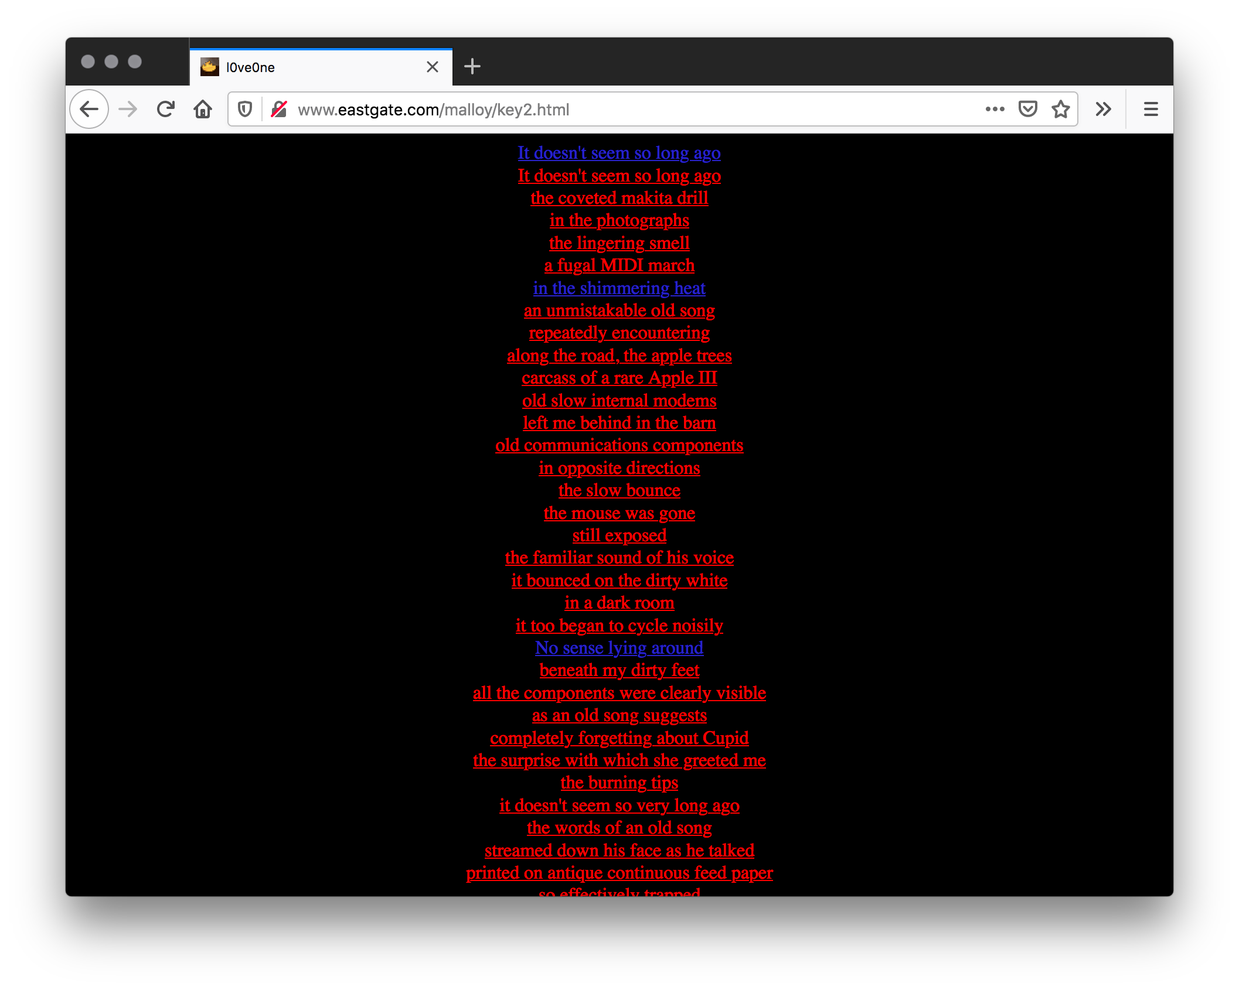Click link 'It doesn't seem so long ago'
1239x990 pixels.
[x=618, y=152]
